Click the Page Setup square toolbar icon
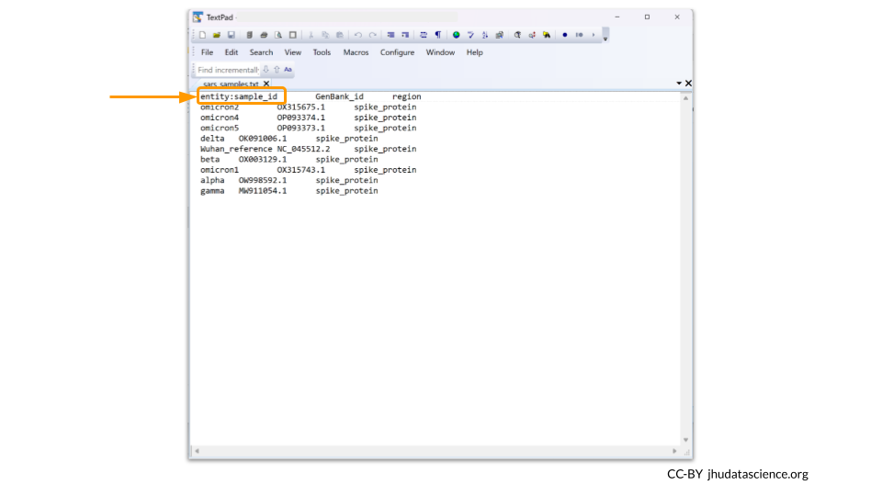 292,35
